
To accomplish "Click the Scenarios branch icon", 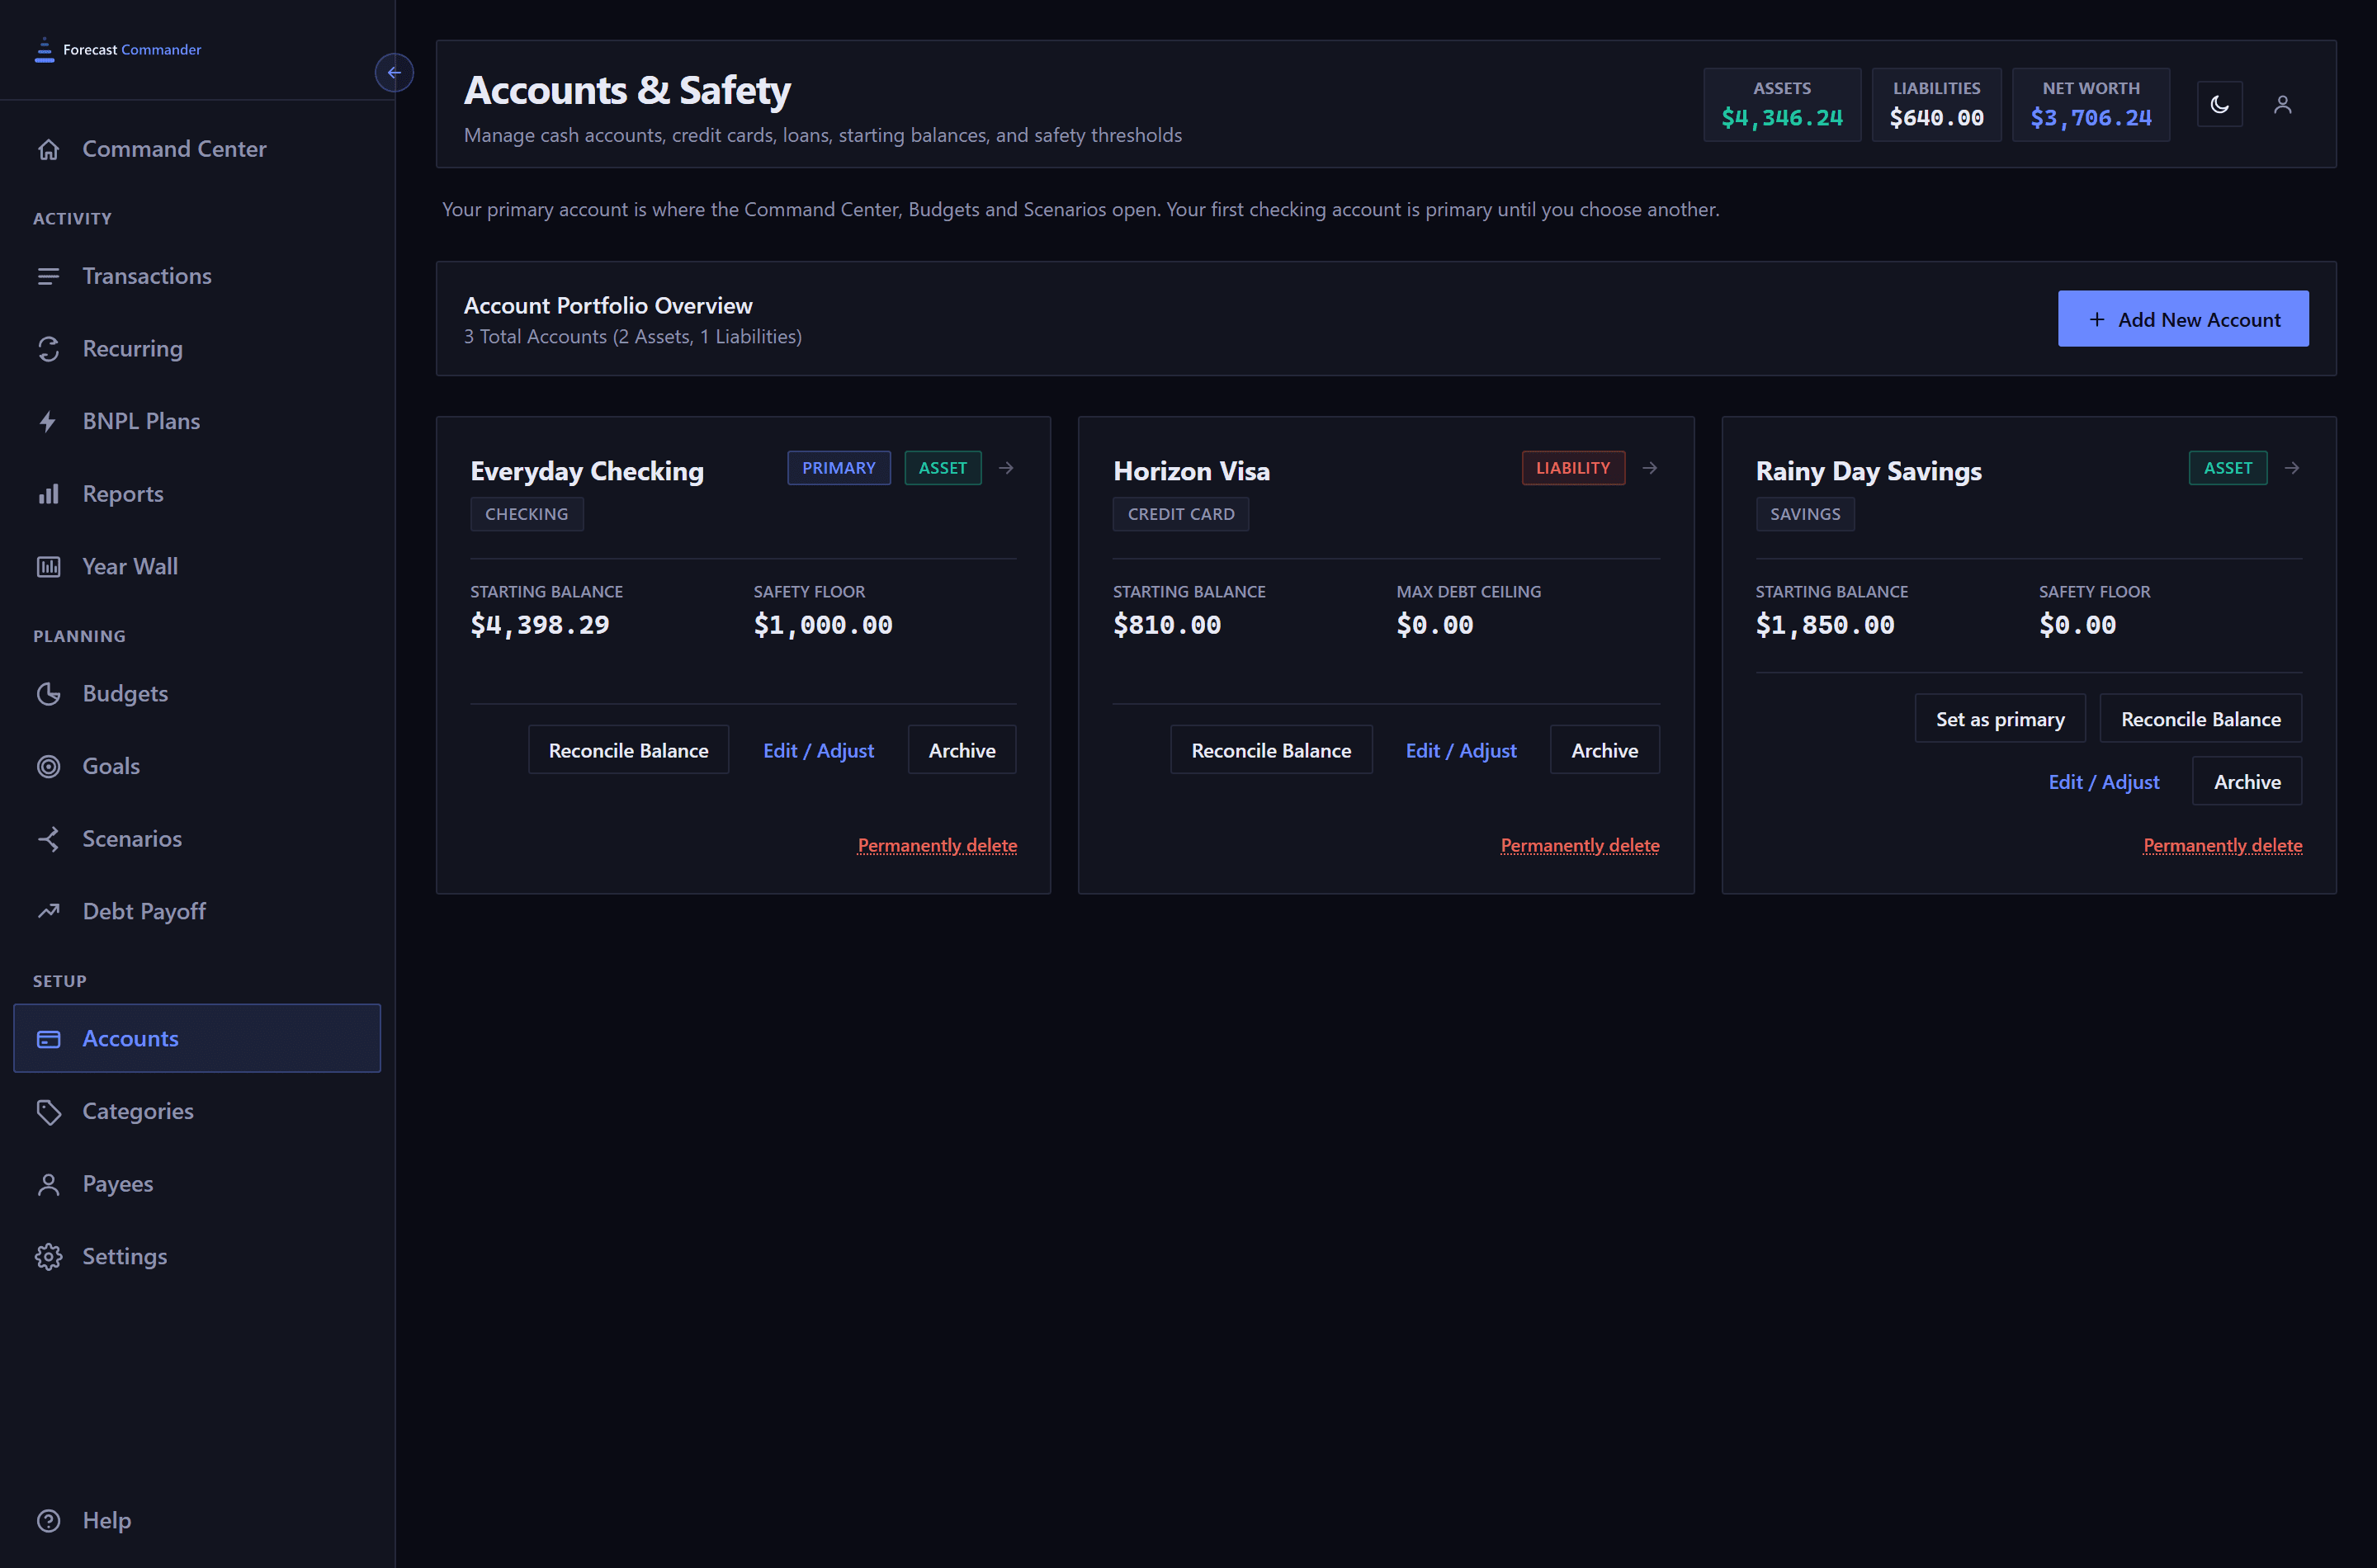I will coord(48,839).
